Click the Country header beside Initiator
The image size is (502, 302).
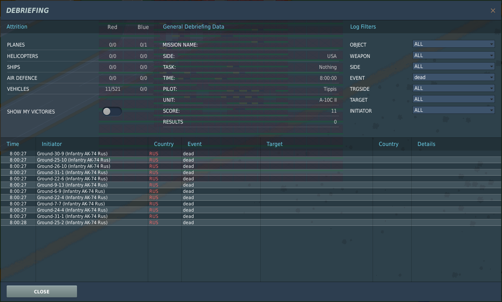tap(164, 144)
